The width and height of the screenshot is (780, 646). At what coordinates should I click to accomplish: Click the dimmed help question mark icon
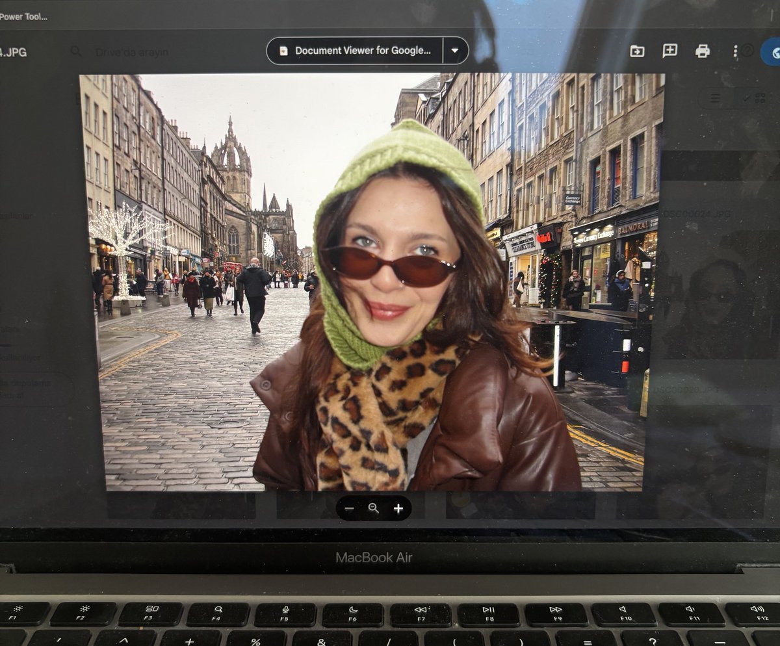tap(749, 51)
